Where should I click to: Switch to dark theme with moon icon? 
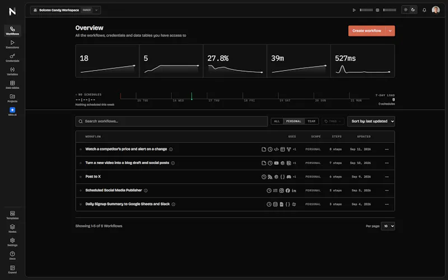click(413, 10)
